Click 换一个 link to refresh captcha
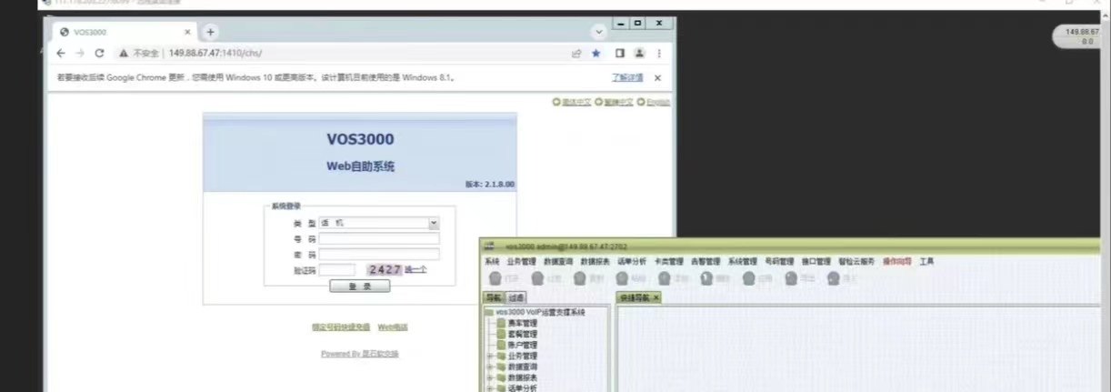This screenshot has height=392, width=1111. (x=415, y=270)
